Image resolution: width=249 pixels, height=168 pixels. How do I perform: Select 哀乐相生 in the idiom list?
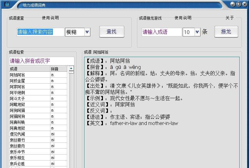tap(38, 158)
